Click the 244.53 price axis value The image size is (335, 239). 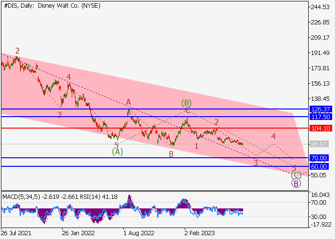320,7
